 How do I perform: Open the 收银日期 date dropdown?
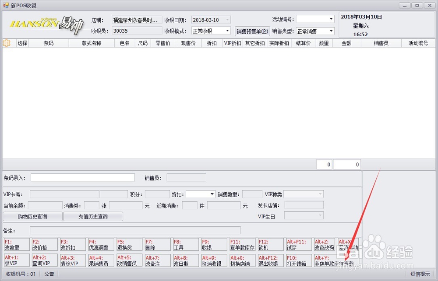pos(227,20)
